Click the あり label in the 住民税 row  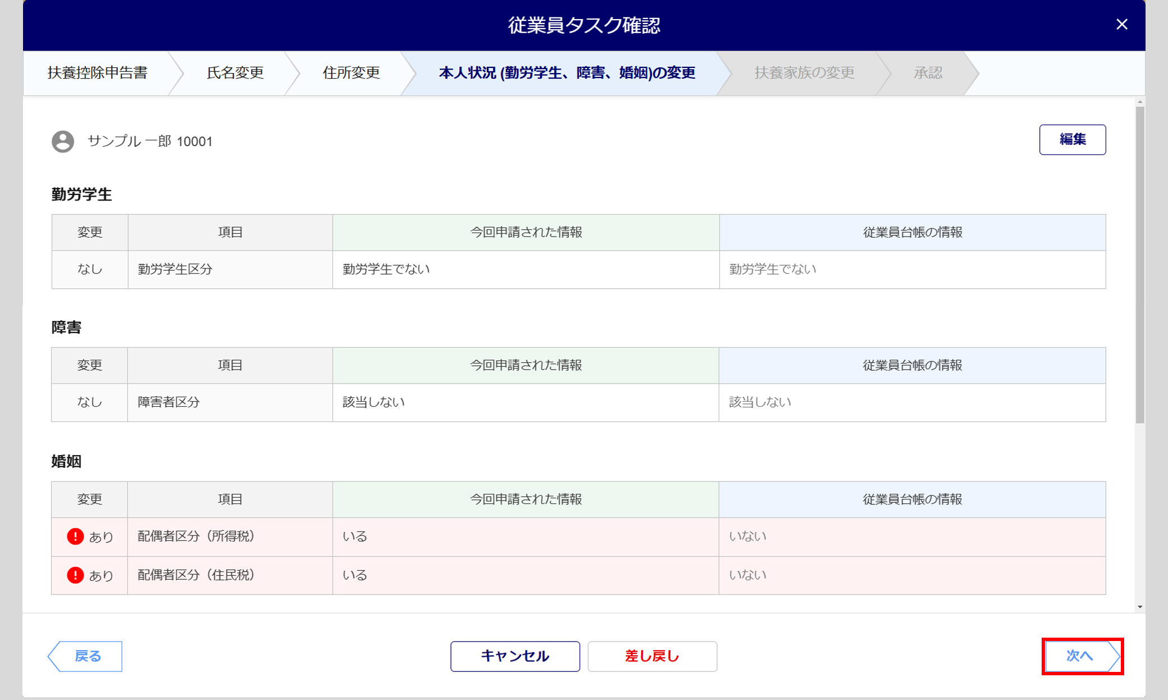coord(101,576)
